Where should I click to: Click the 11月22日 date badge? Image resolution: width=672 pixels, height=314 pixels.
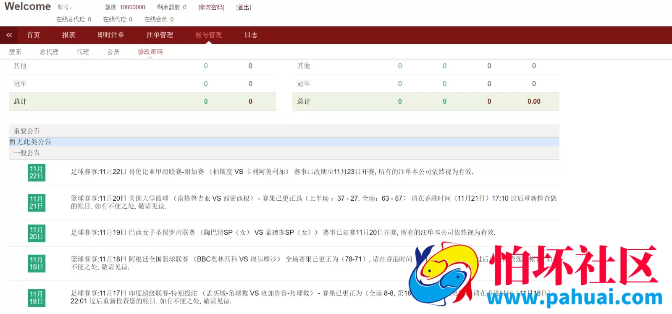[x=36, y=173]
